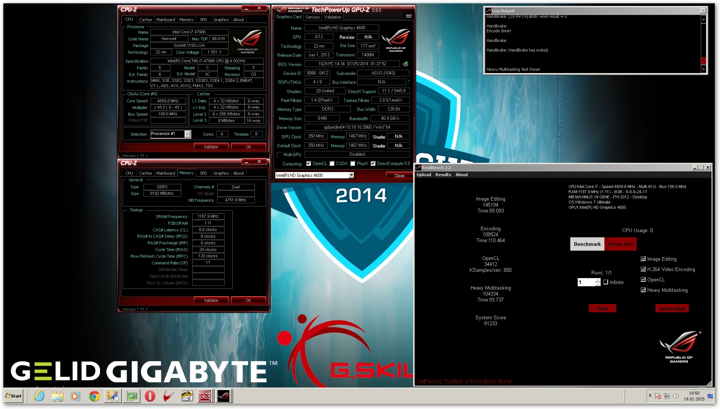
Task: Click the green graphics card taskbar icon
Action: pyautogui.click(x=131, y=396)
